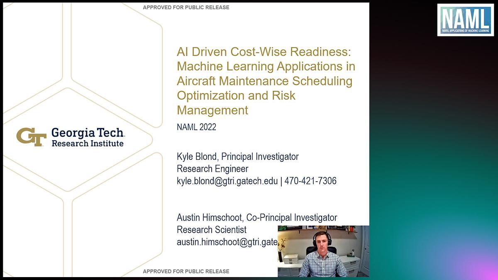The image size is (498, 280).
Task: Click the phone number 470-421-7306
Action: 310,181
